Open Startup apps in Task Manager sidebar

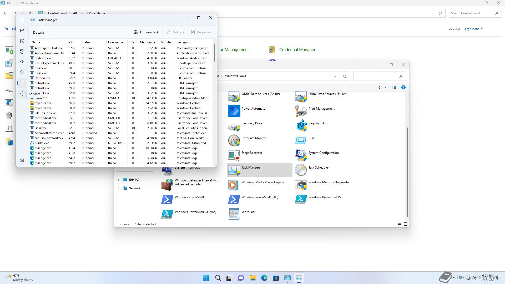pos(22,62)
